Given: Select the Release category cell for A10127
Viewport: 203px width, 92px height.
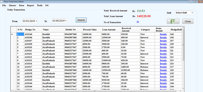Looking at the screenshot, I should [x=147, y=67].
